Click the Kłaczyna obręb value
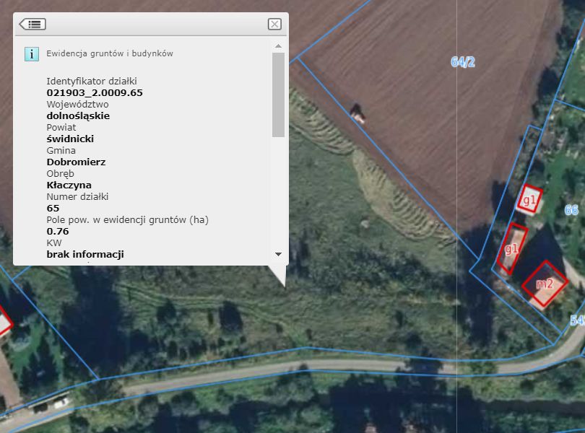The height and width of the screenshot is (433, 585). coord(69,185)
